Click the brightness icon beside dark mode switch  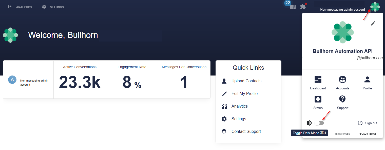point(309,123)
